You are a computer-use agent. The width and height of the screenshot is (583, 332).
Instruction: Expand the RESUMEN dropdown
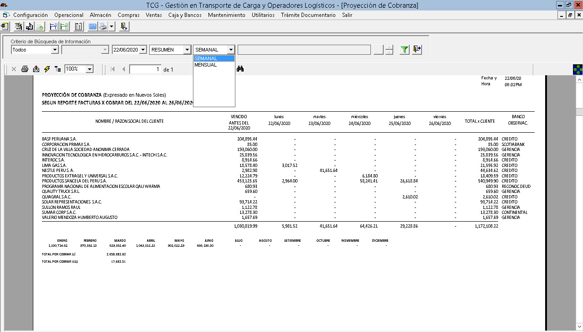187,50
